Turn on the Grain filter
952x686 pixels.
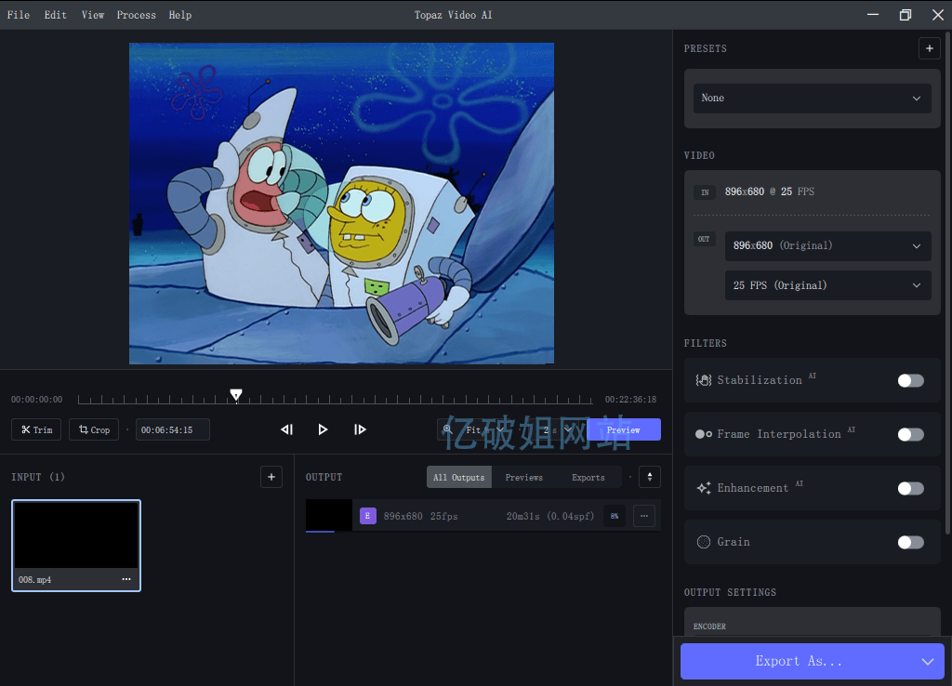(x=910, y=542)
